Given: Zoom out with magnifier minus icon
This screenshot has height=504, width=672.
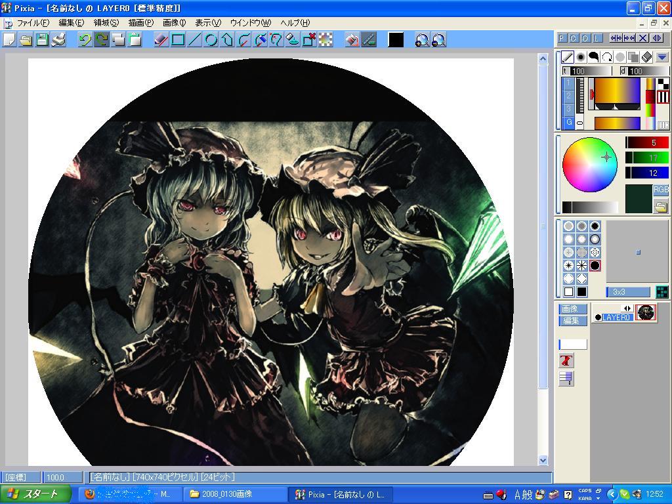Looking at the screenshot, I should point(439,40).
